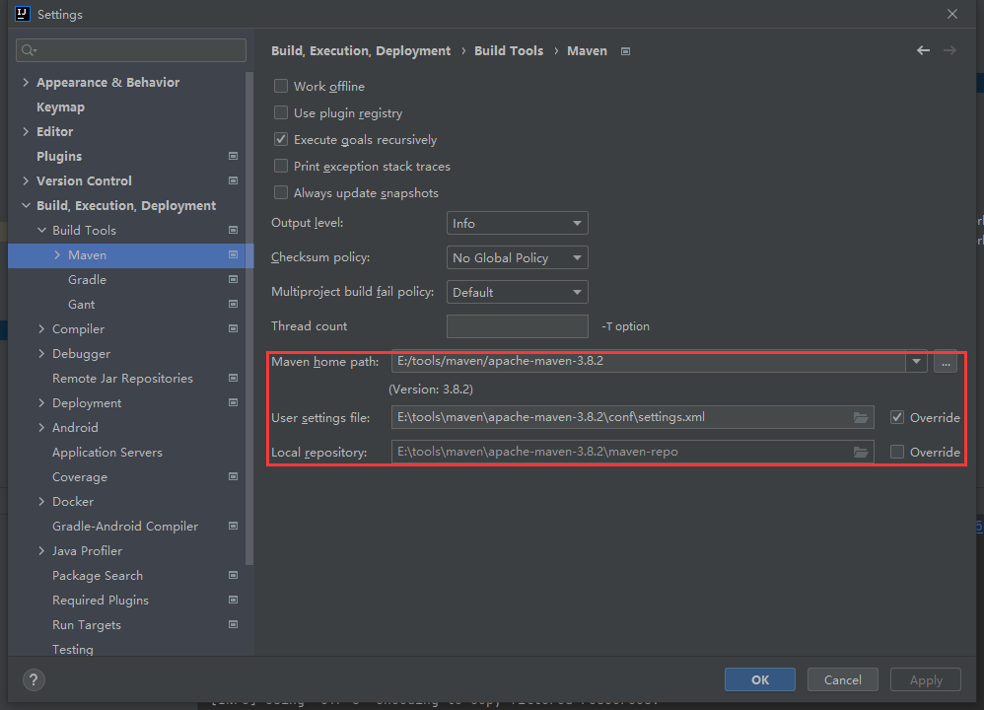Open the Maven home path dropdown
This screenshot has width=984, height=710.
click(915, 362)
